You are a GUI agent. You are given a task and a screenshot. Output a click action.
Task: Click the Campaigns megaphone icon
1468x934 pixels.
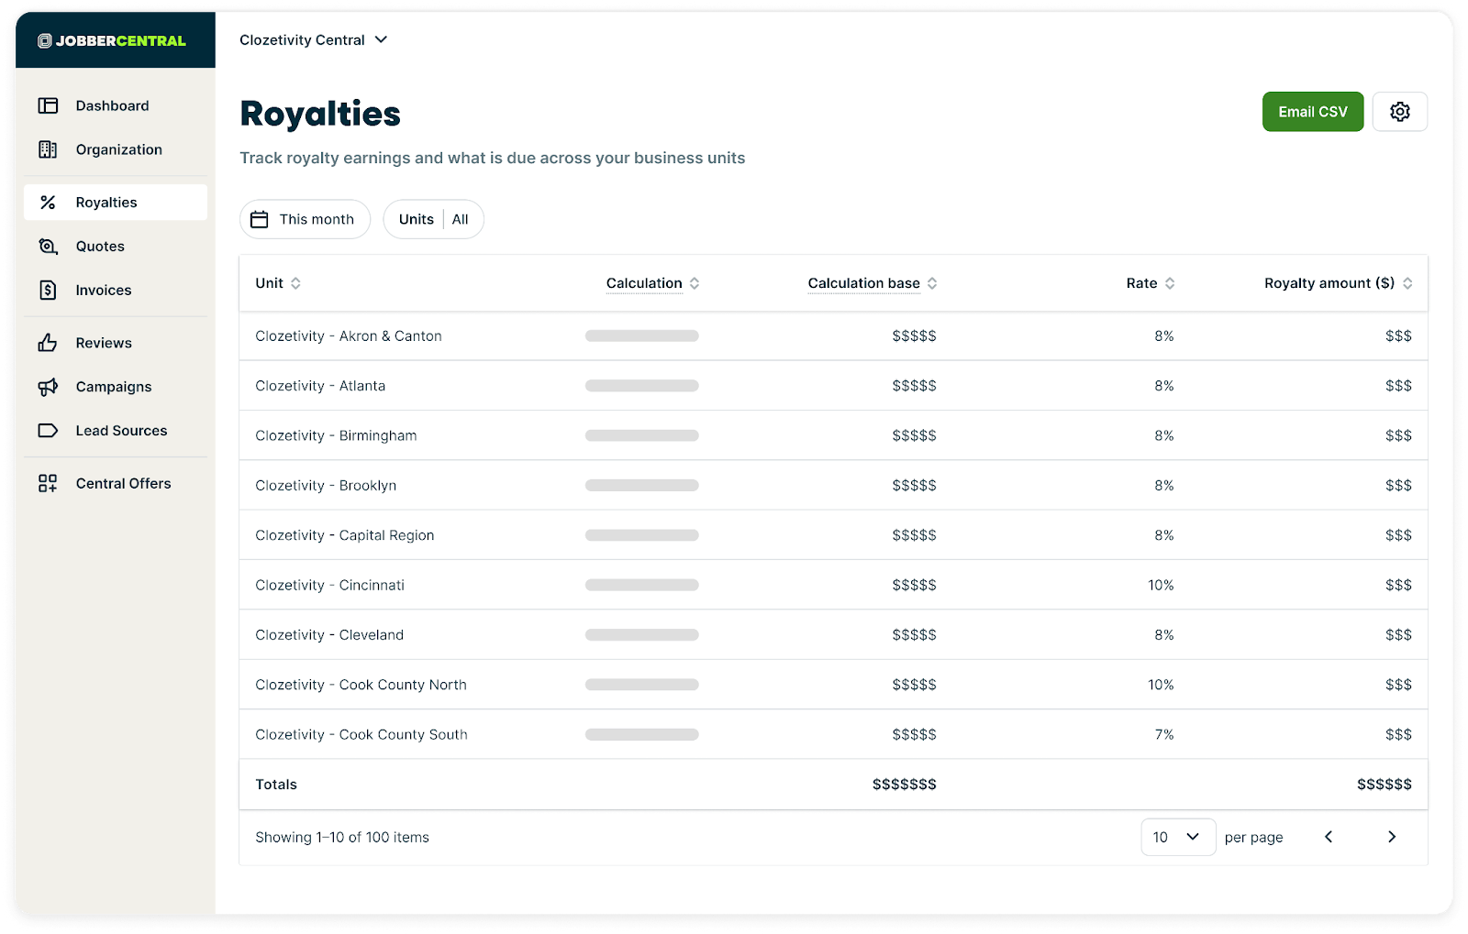coord(49,386)
